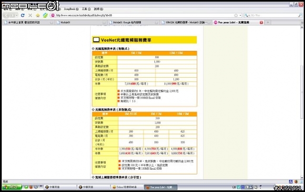Click the scrollbar down arrow
Screen dimensions: 305x192
tap(302, 177)
